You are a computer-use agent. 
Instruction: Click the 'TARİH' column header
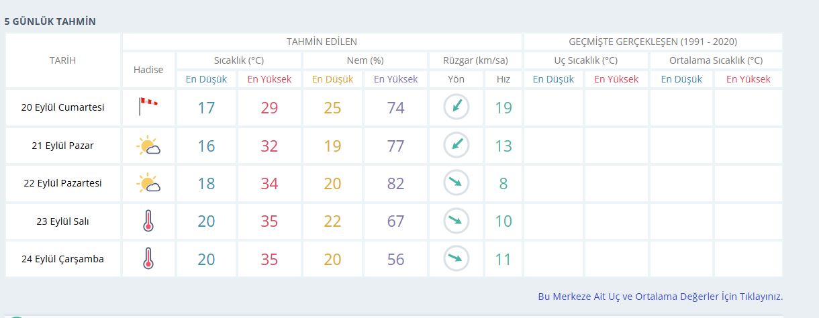tap(63, 60)
